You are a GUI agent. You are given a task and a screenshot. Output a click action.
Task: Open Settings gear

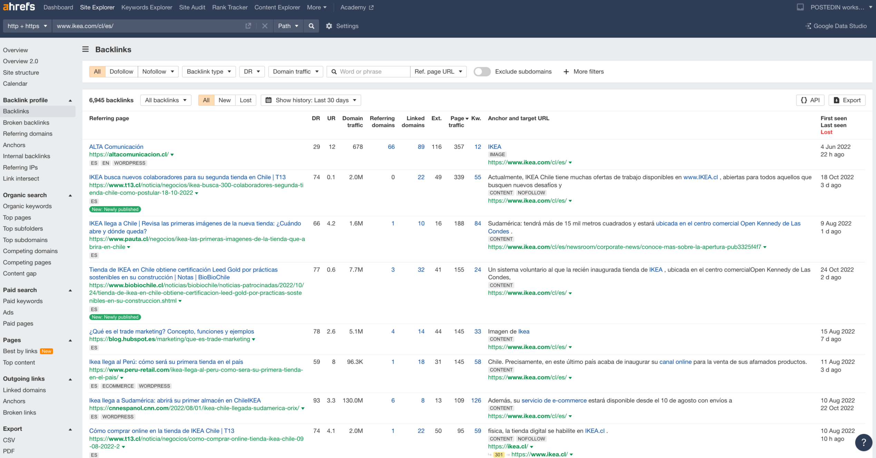click(x=342, y=26)
